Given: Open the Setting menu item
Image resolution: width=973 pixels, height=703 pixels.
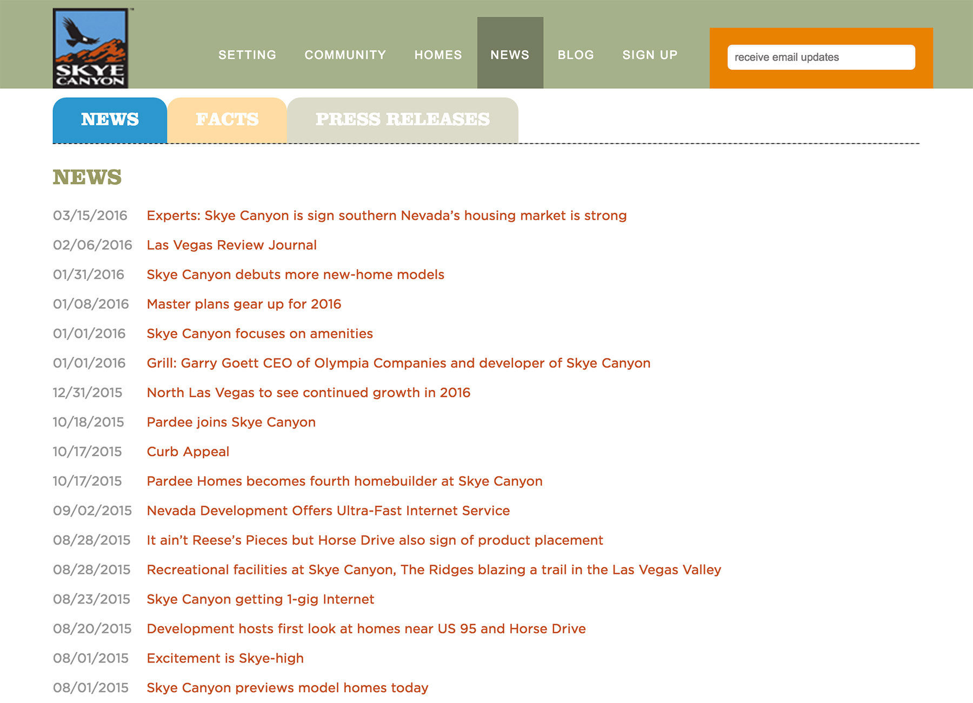Looking at the screenshot, I should [x=247, y=55].
